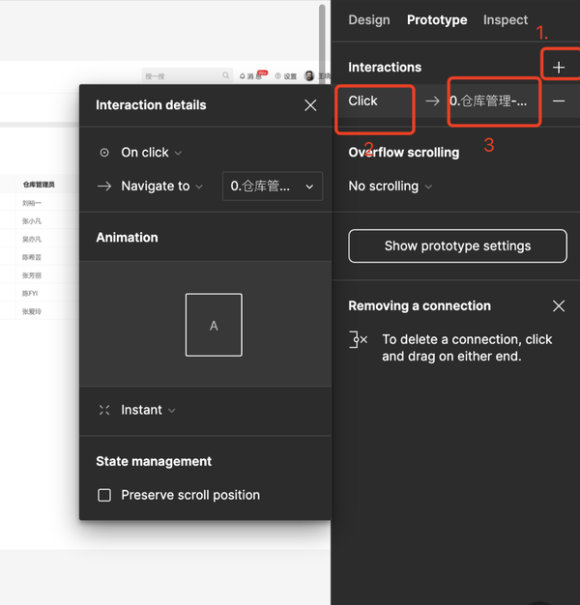
Task: Click the search field in canvas mockup
Action: pos(187,75)
